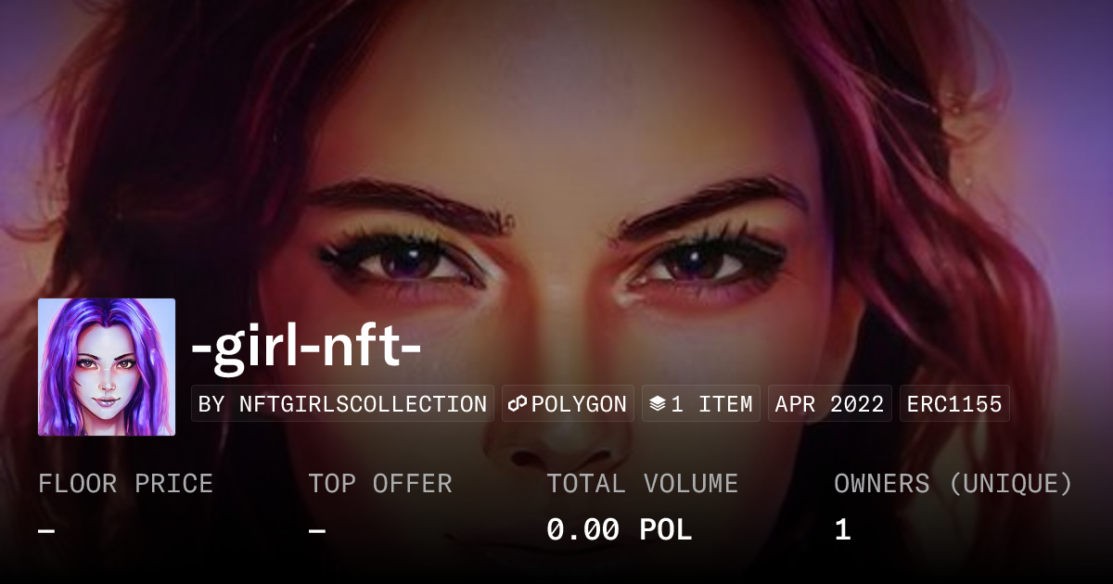Image resolution: width=1113 pixels, height=584 pixels.
Task: Select the TOTAL VOLUME heading
Action: pos(643,484)
